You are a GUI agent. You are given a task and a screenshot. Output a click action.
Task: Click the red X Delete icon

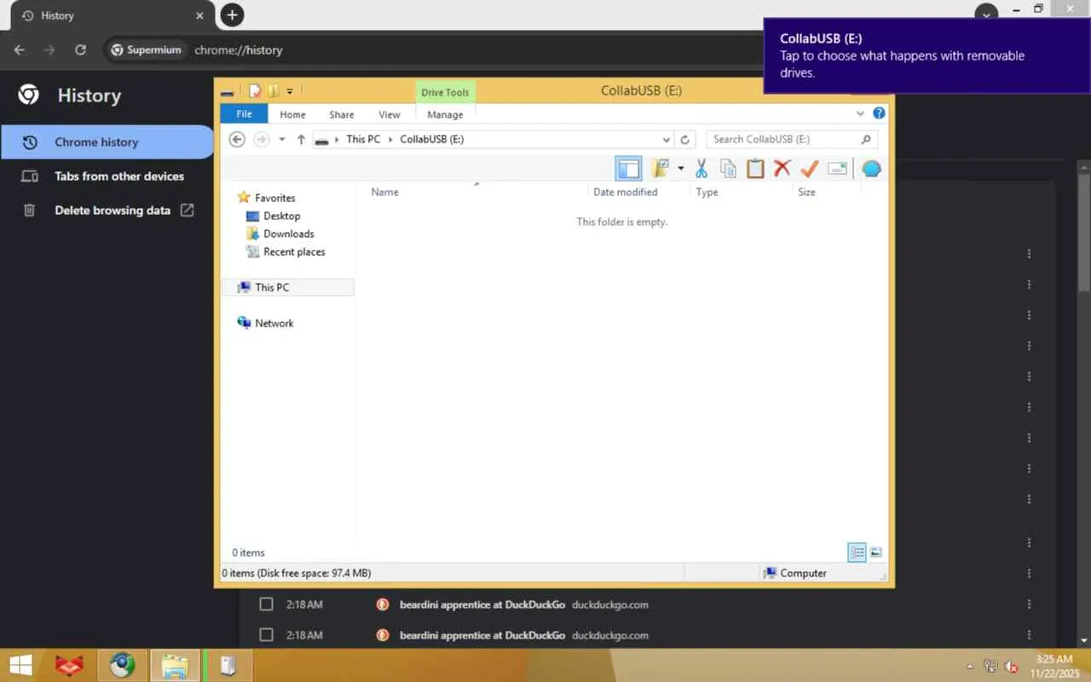point(782,169)
